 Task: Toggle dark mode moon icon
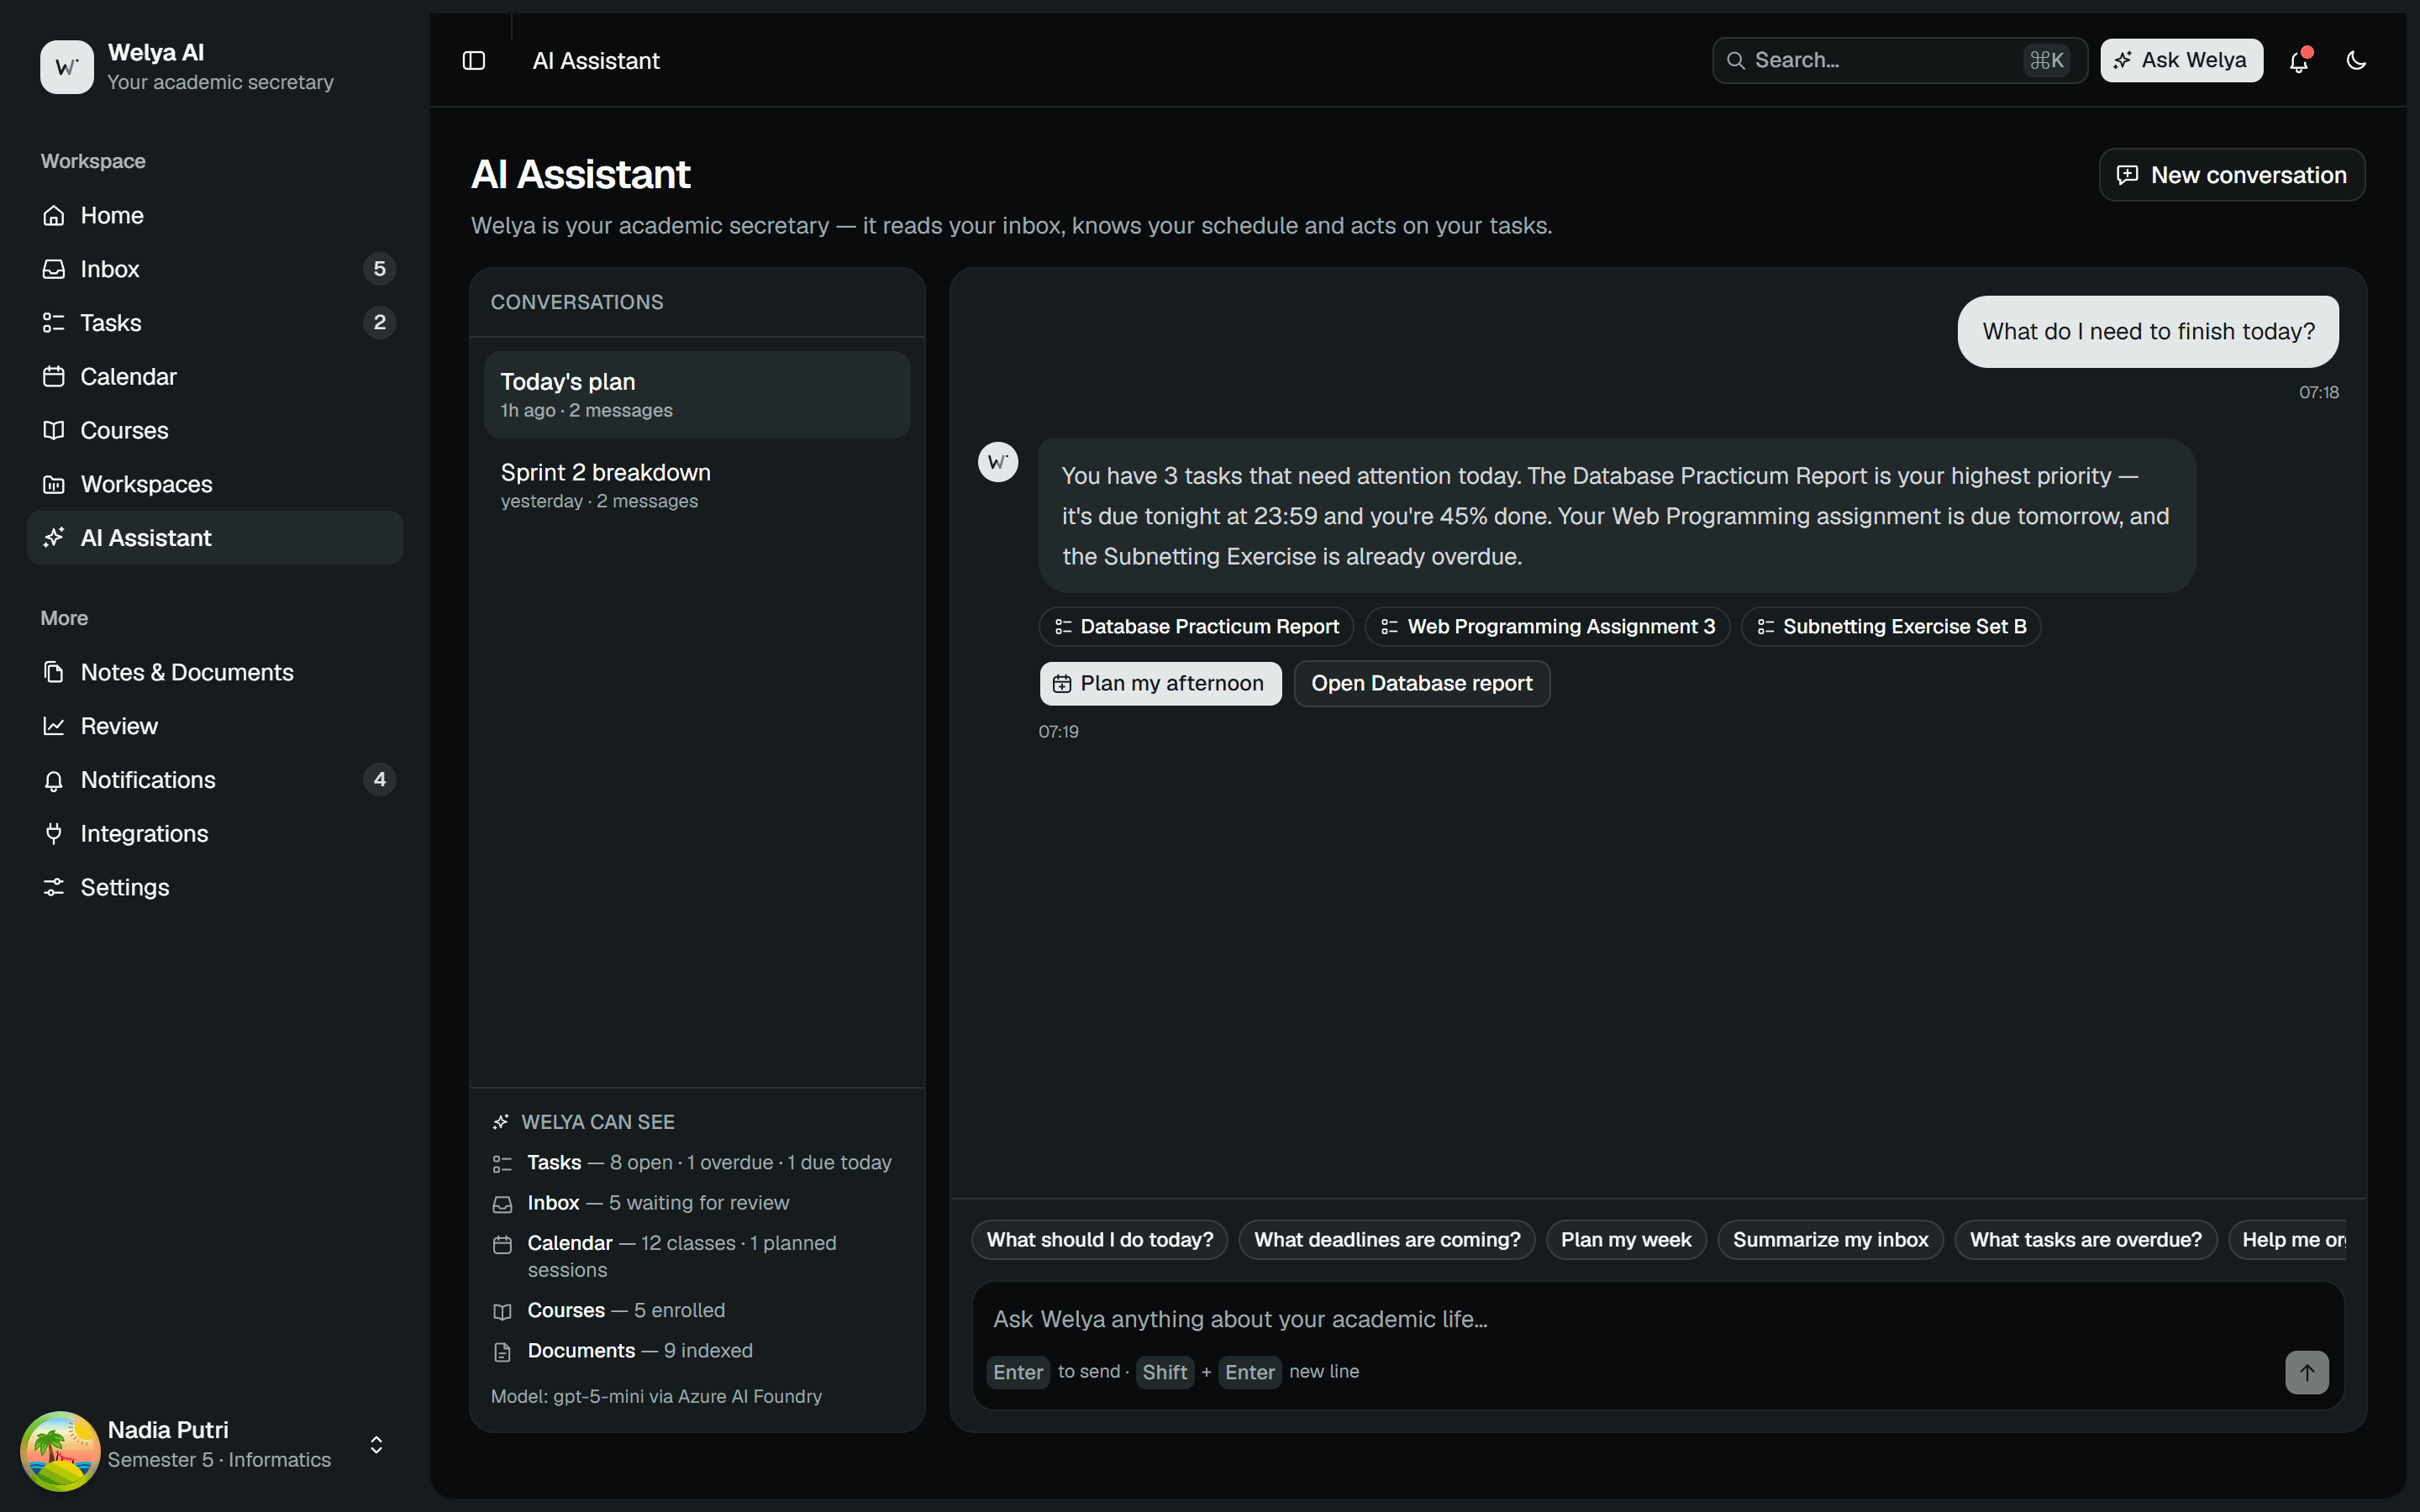2356,61
